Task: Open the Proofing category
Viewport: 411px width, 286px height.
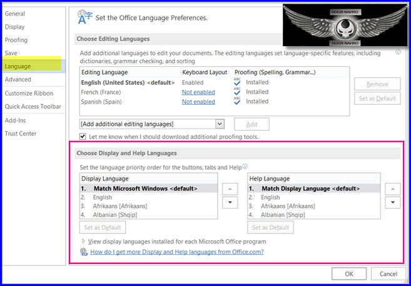Action: tap(16, 40)
